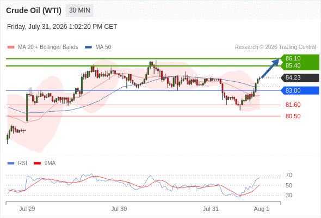Click the RSI 70 level label
The height and width of the screenshot is (218, 321).
coord(289,175)
